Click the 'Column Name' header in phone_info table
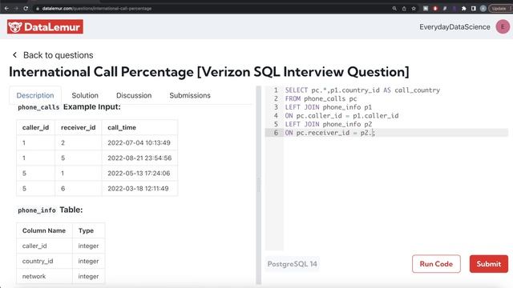Screen dimensions: 513x288 pos(44,230)
